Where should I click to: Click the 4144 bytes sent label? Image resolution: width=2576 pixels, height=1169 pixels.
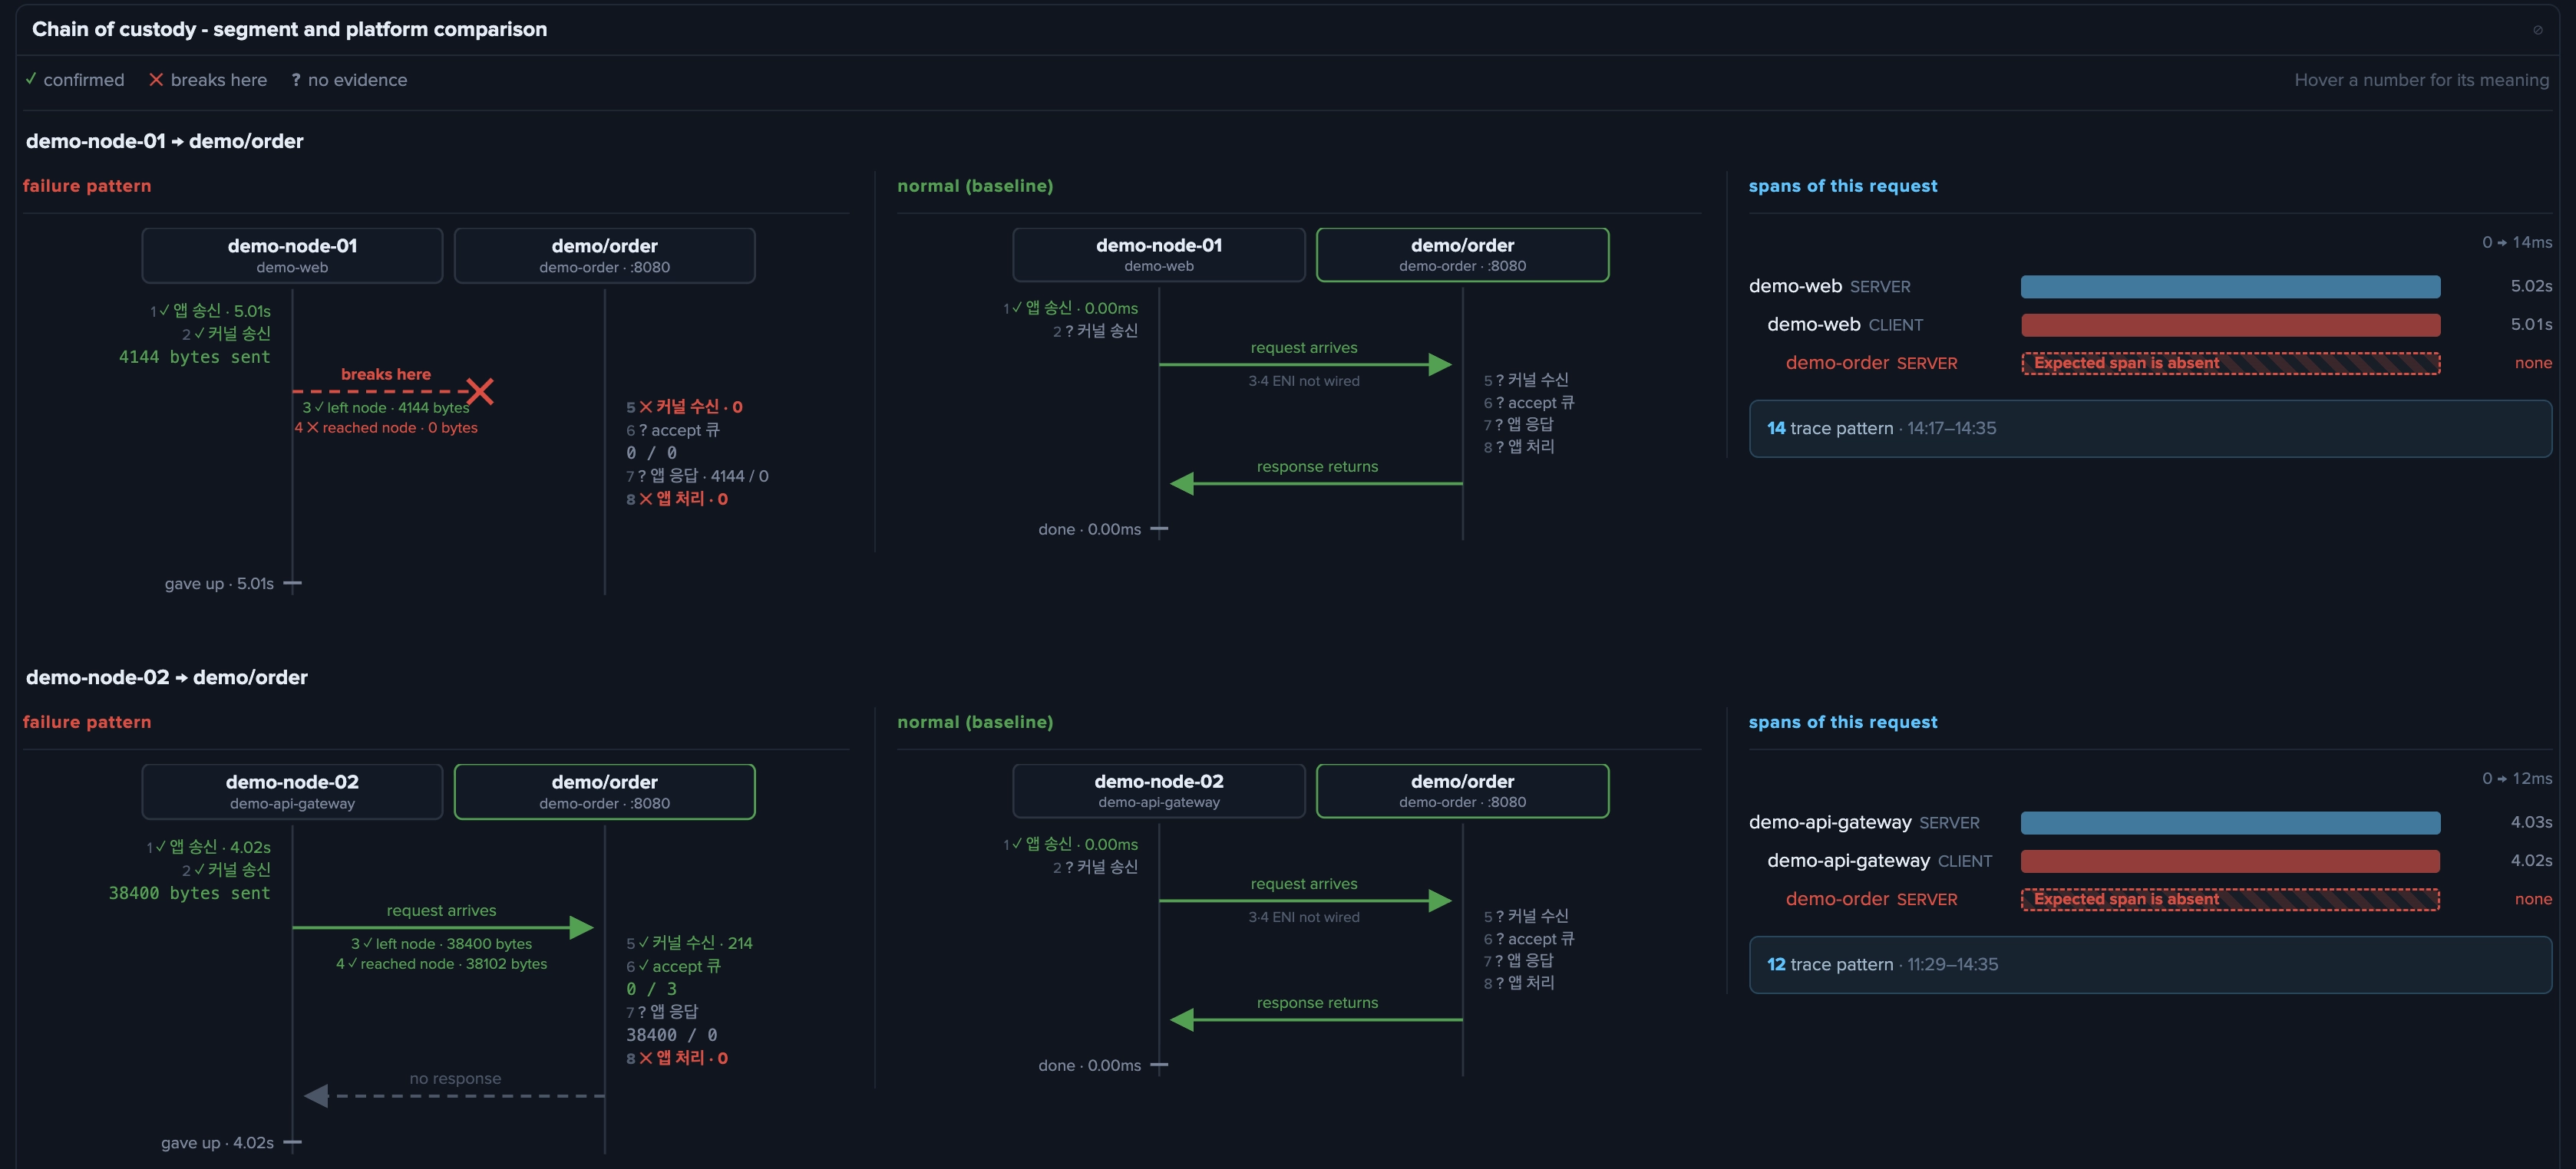[x=194, y=357]
